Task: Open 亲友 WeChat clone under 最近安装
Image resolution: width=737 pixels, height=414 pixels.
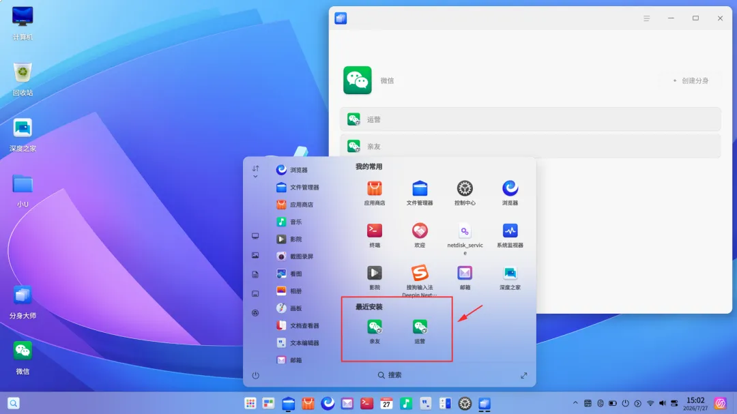Action: [375, 331]
